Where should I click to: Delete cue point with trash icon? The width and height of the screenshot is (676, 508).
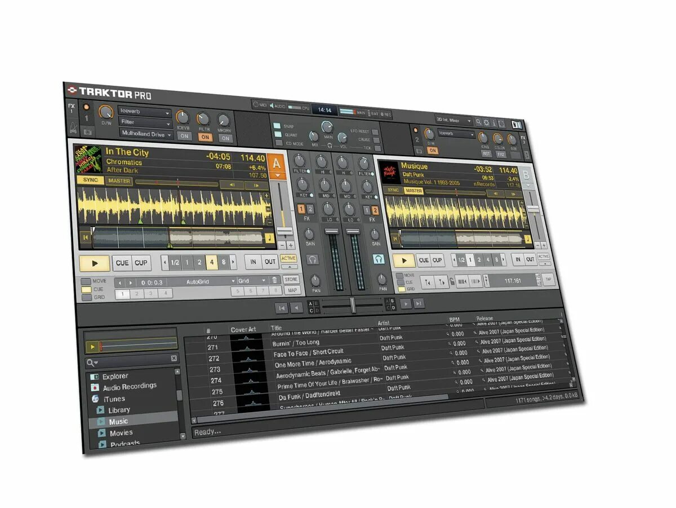pyautogui.click(x=274, y=280)
